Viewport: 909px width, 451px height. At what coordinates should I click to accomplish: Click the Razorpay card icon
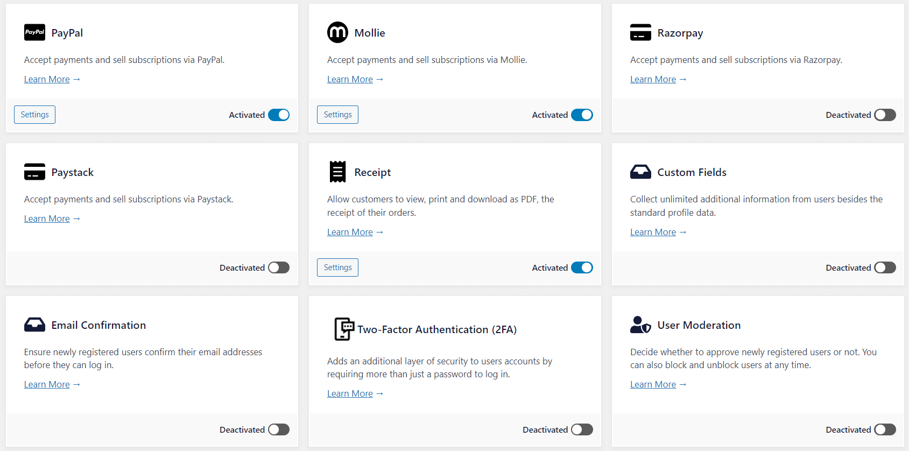coord(640,32)
